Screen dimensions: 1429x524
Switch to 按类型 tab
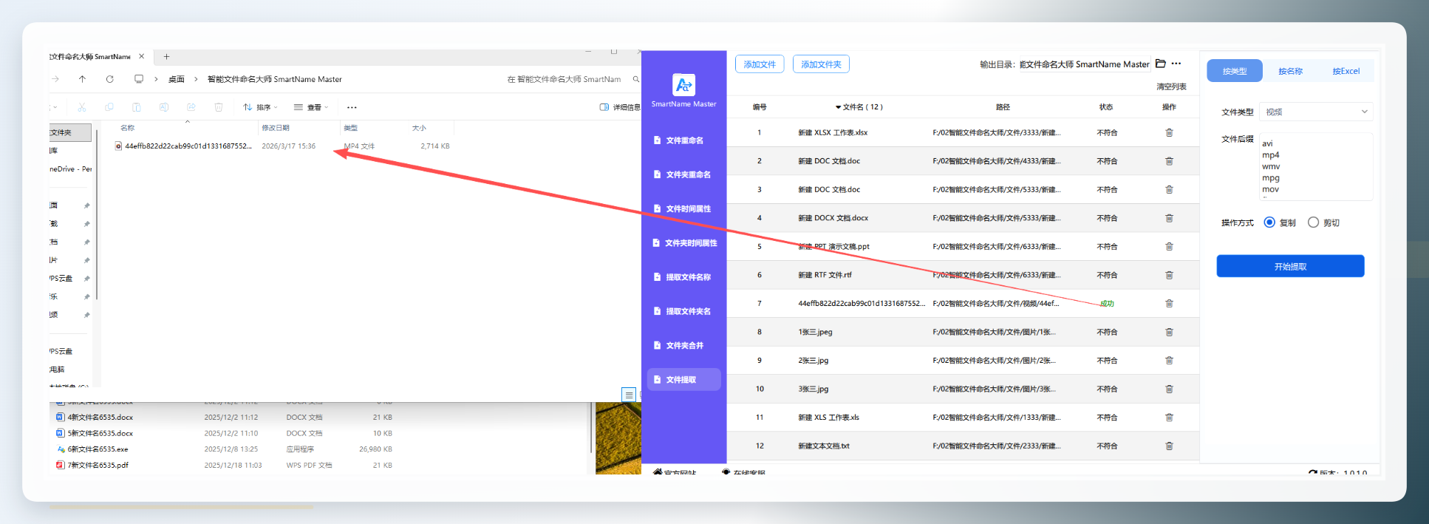point(1235,71)
